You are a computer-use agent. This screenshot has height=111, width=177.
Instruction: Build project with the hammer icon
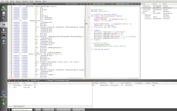pos(4,108)
